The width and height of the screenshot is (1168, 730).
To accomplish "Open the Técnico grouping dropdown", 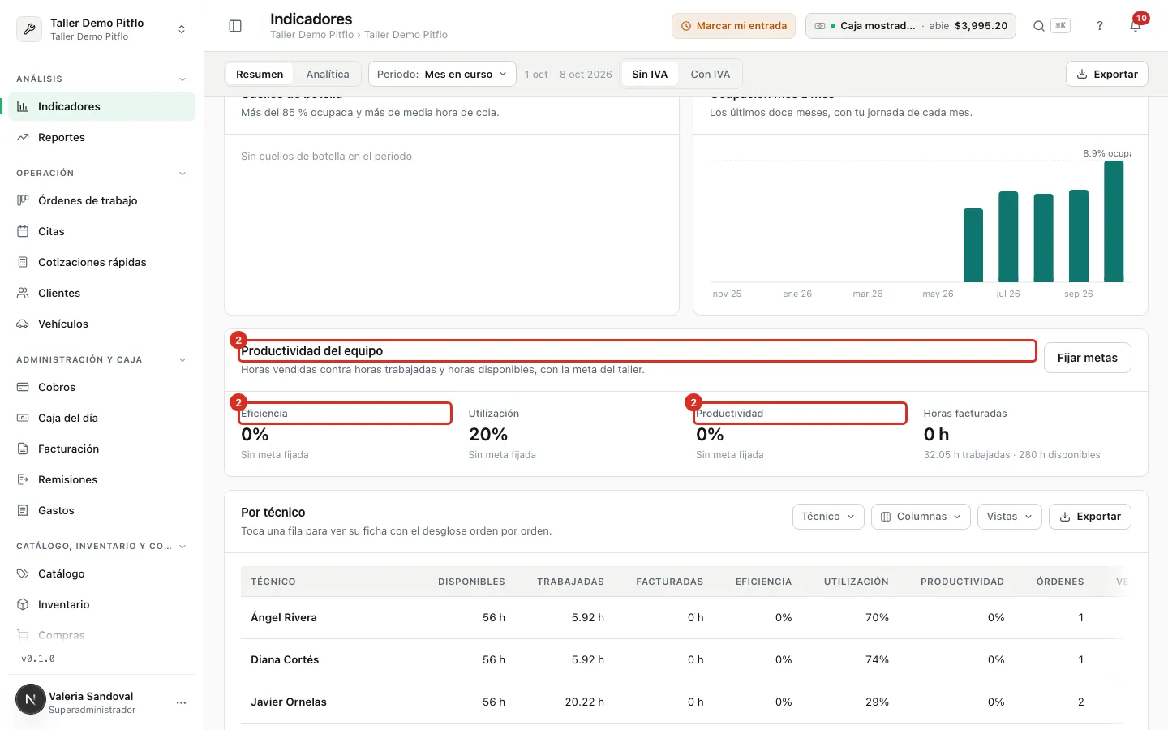I will point(828,517).
